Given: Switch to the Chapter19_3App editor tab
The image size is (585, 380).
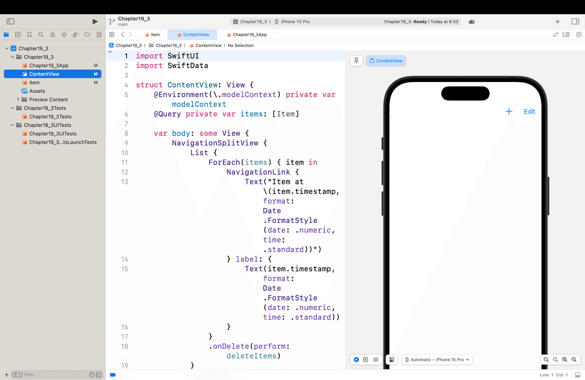Looking at the screenshot, I should click(x=246, y=35).
